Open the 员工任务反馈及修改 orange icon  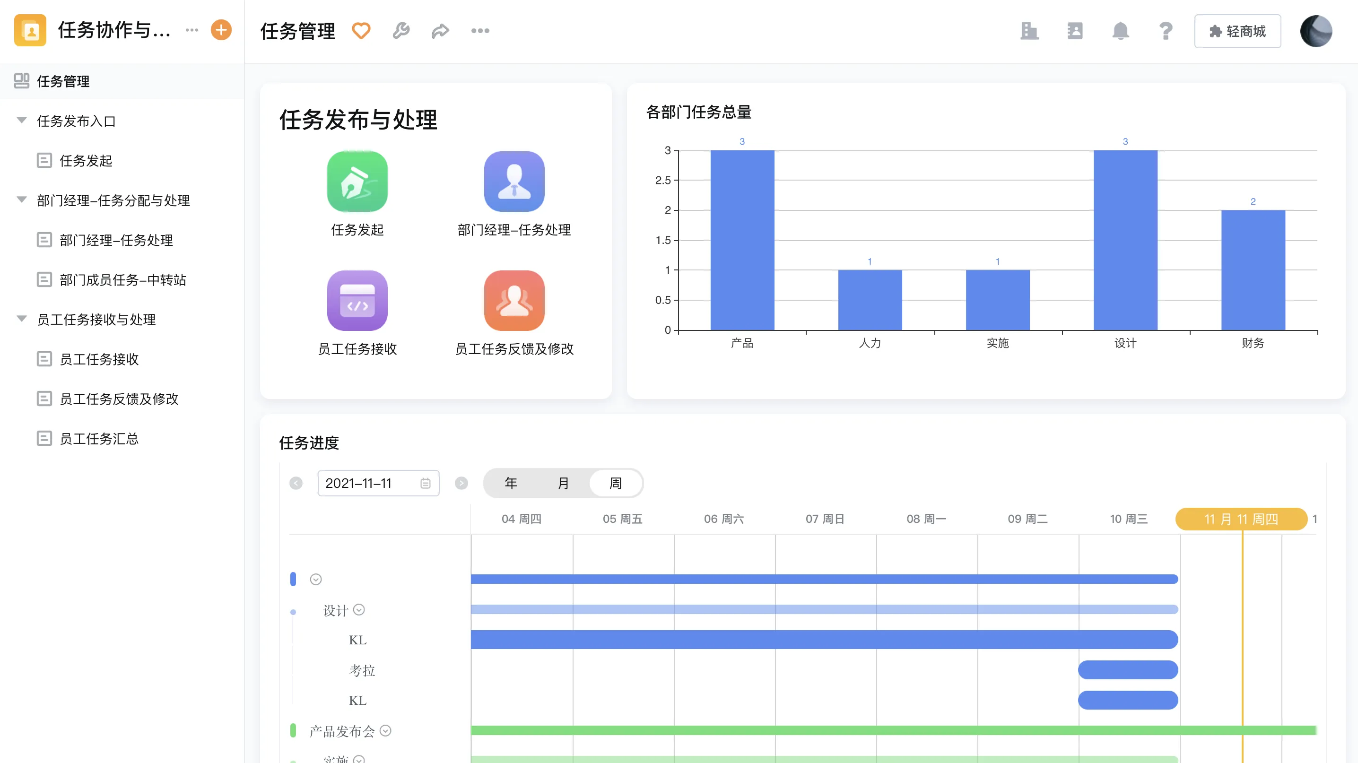[x=514, y=300]
